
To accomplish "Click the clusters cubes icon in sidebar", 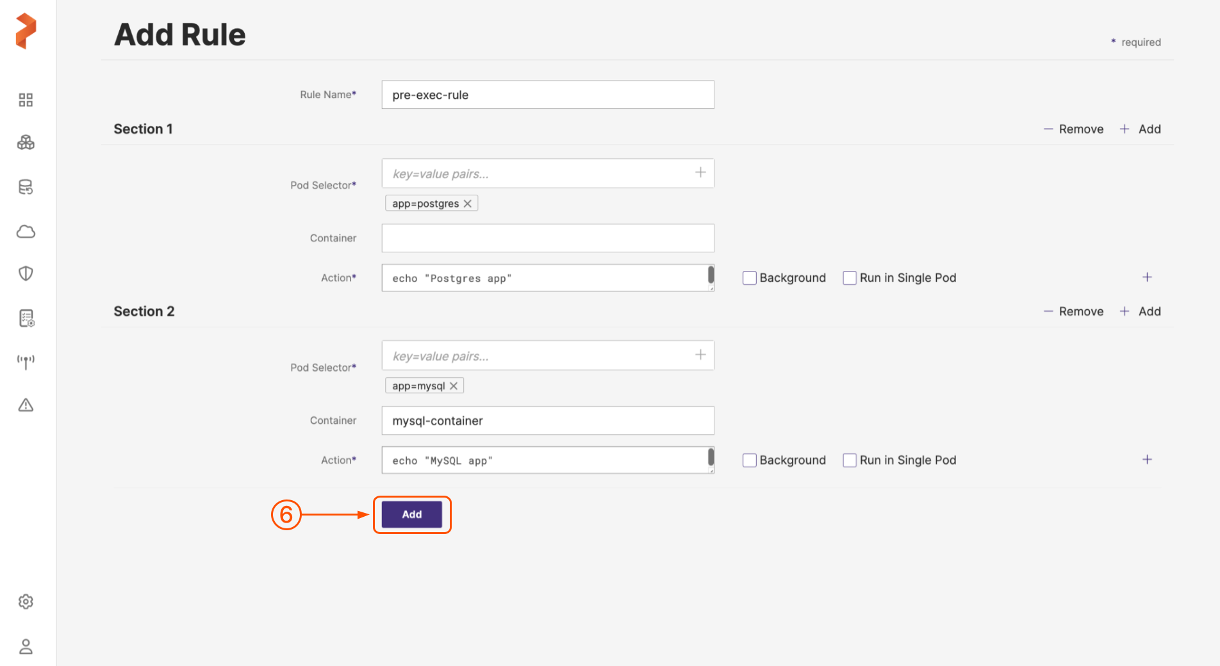I will point(26,143).
